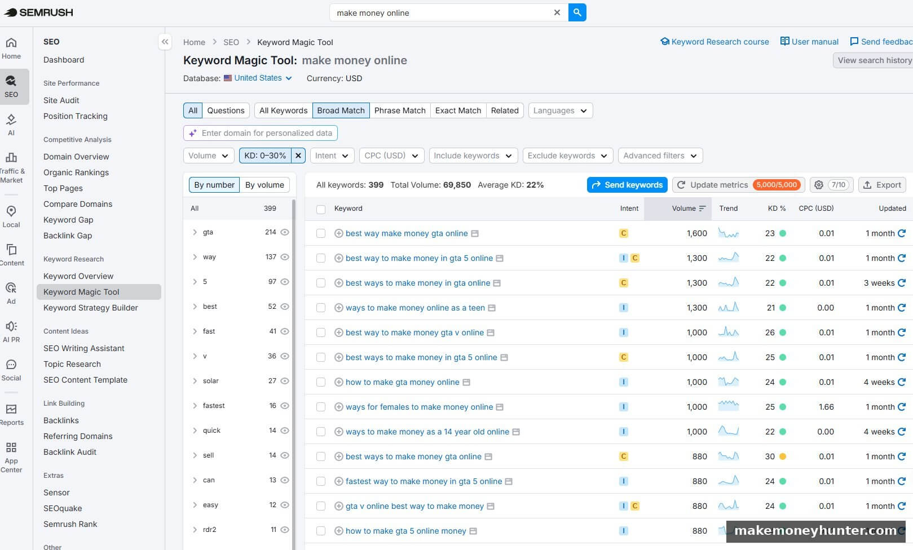Add 'best way make money gta online' to list
The height and width of the screenshot is (550, 913).
click(339, 233)
